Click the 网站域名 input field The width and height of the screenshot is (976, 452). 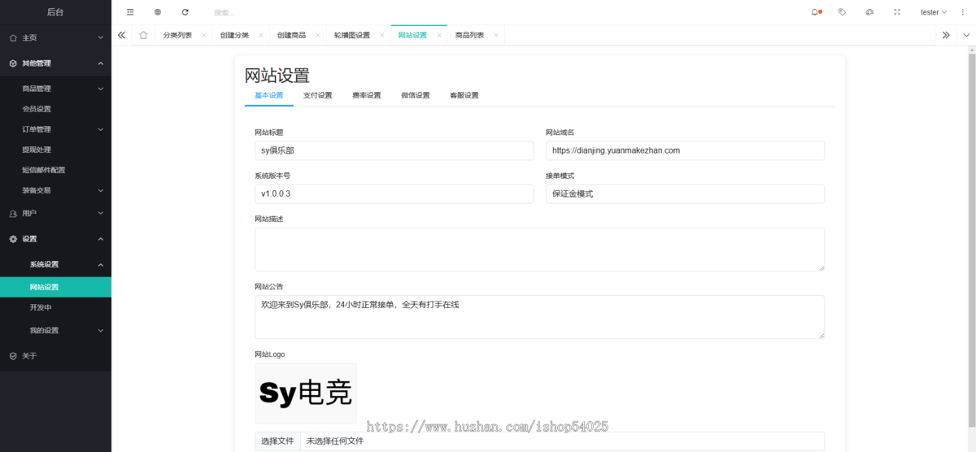685,150
